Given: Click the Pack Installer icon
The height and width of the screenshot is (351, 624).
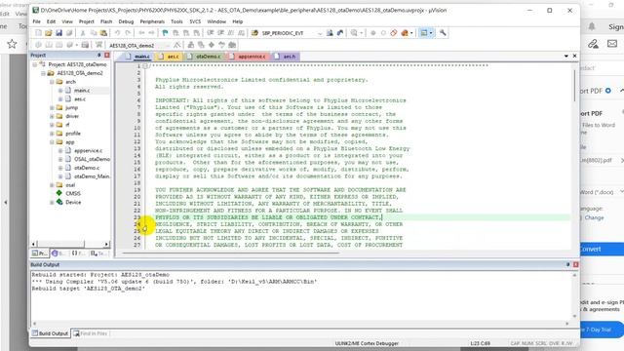Looking at the screenshot, I should pos(232,45).
